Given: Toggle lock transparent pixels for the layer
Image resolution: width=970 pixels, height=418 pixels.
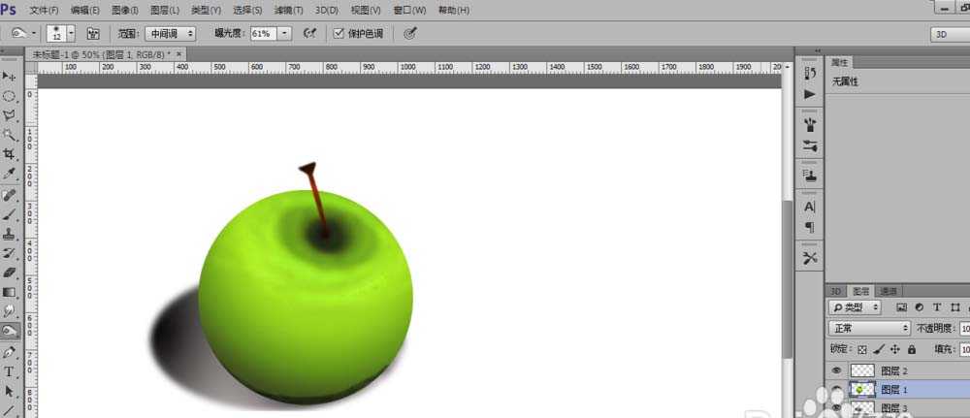Looking at the screenshot, I should click(x=861, y=349).
